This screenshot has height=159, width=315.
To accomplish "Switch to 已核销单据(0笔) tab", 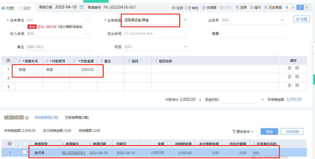I will click(x=77, y=118).
